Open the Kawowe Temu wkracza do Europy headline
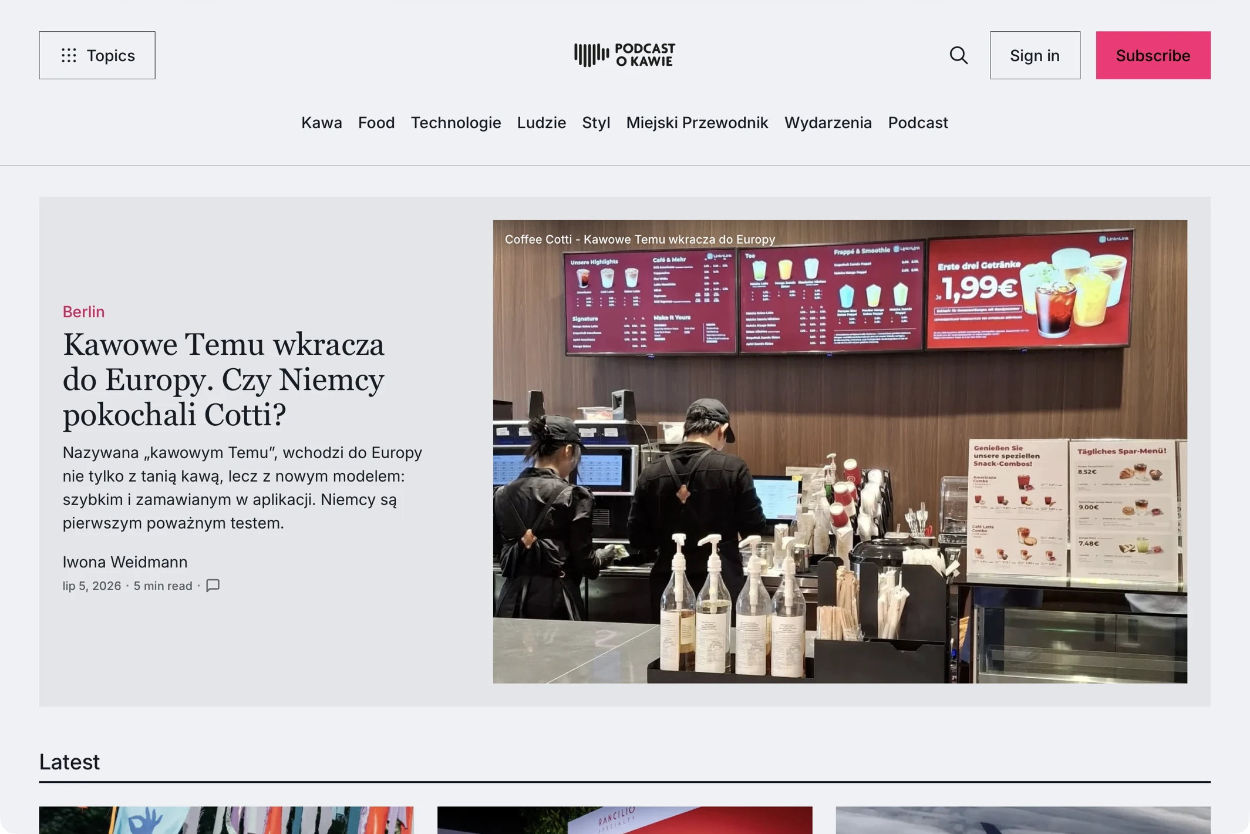 click(x=224, y=379)
